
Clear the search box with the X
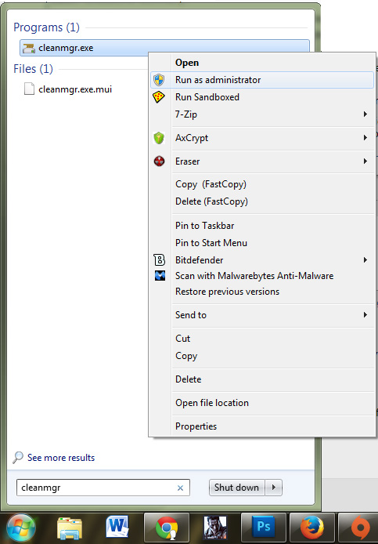180,488
